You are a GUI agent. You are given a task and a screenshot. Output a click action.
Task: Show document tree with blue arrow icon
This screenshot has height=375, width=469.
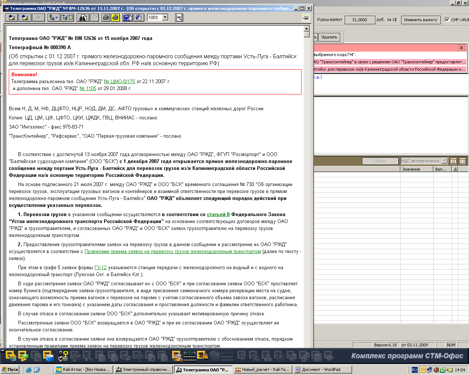pyautogui.click(x=54, y=17)
